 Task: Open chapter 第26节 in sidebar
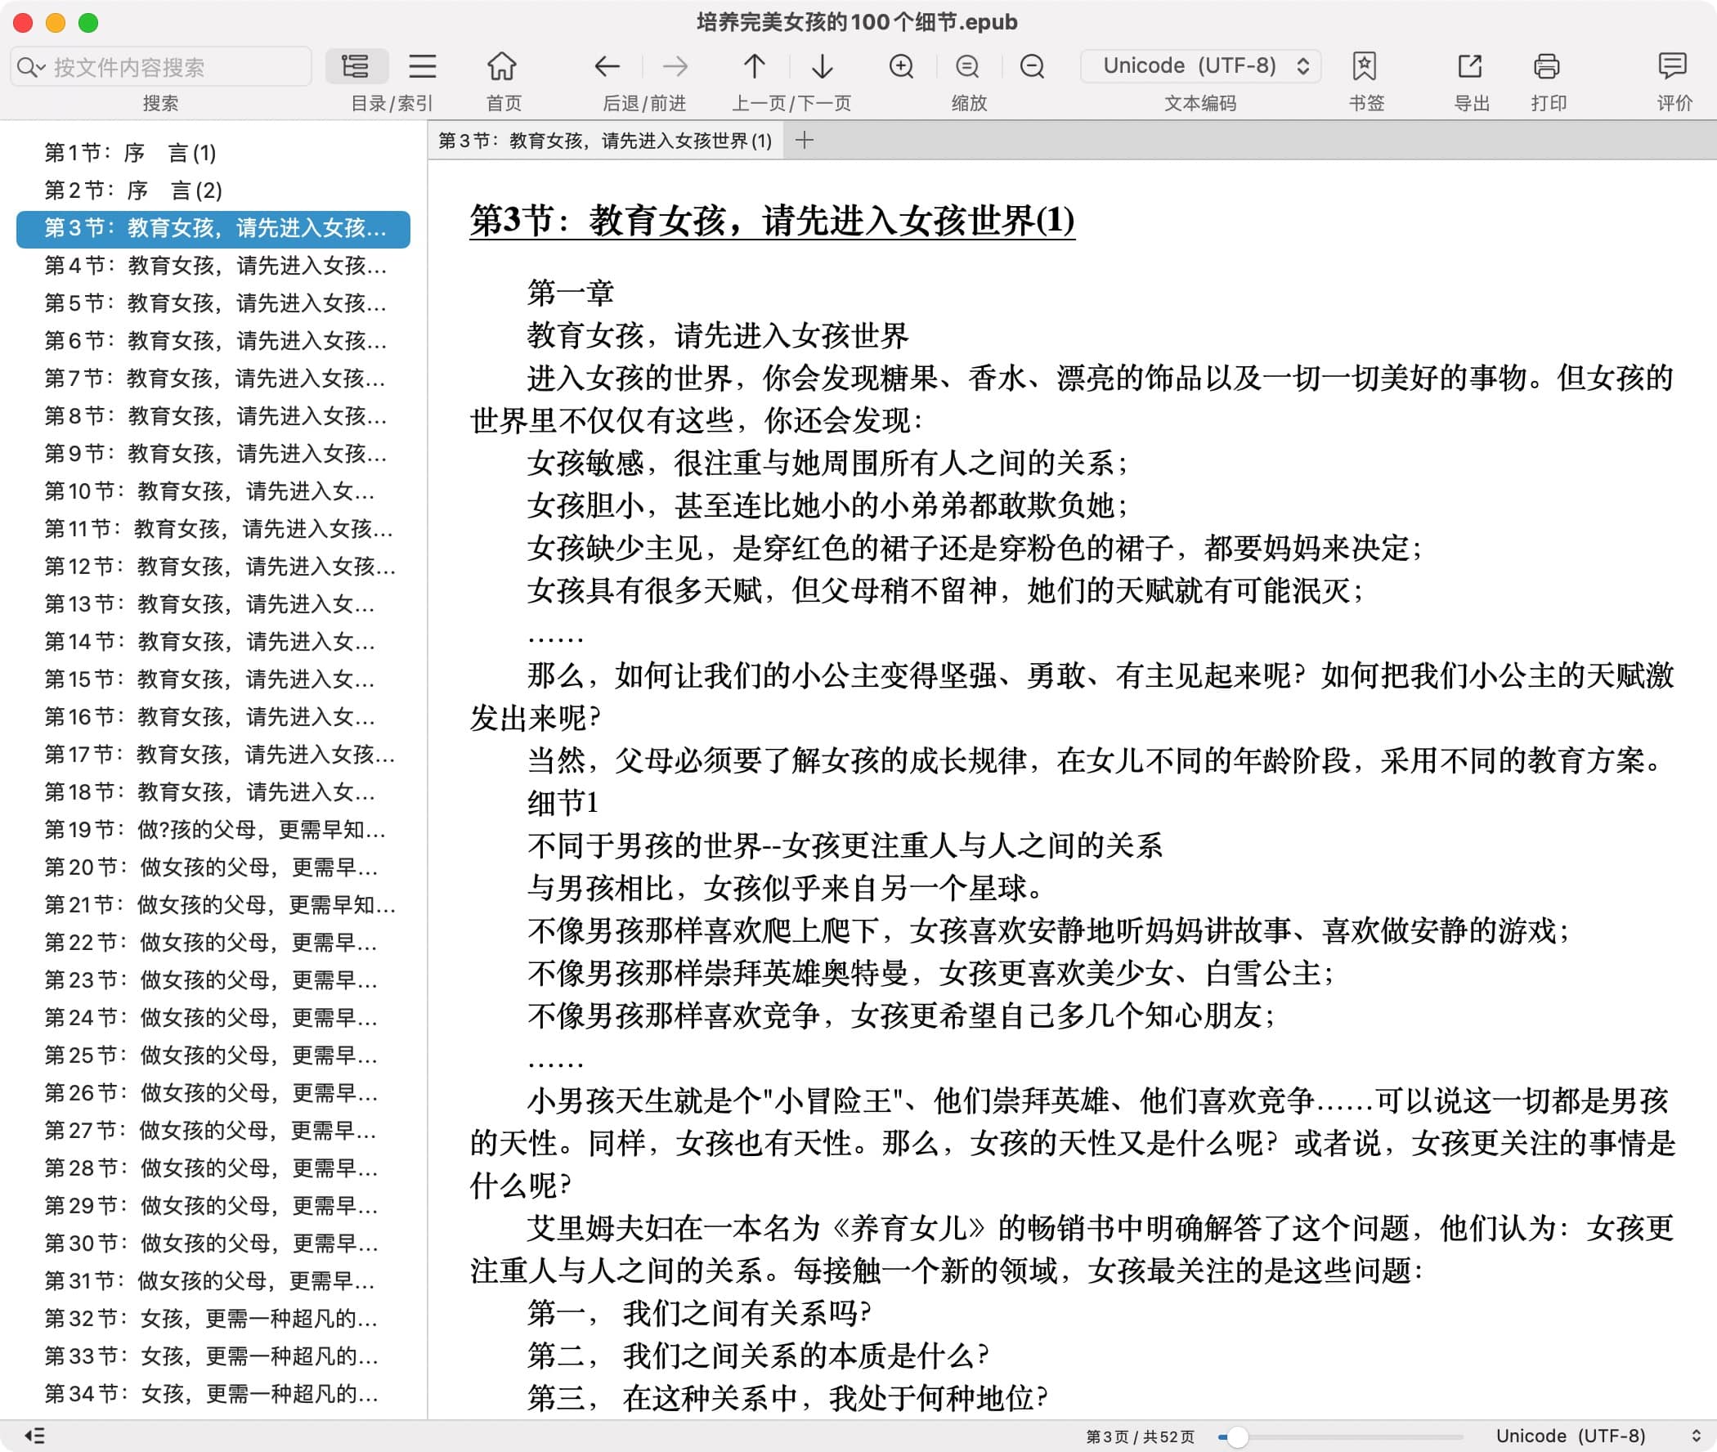tap(212, 1093)
